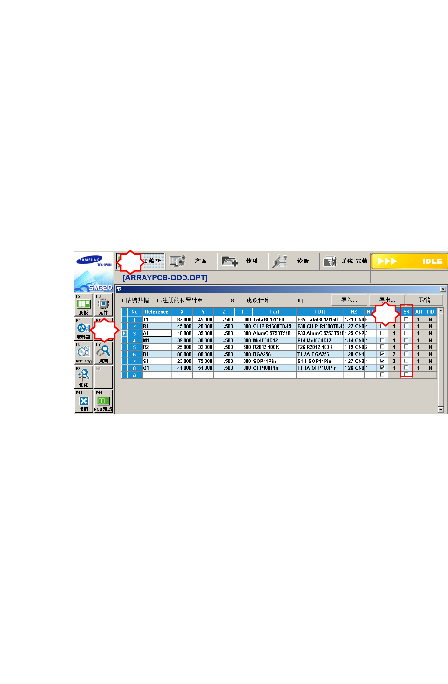The image size is (448, 684).
Task: Click the FID column header
Action: point(430,312)
